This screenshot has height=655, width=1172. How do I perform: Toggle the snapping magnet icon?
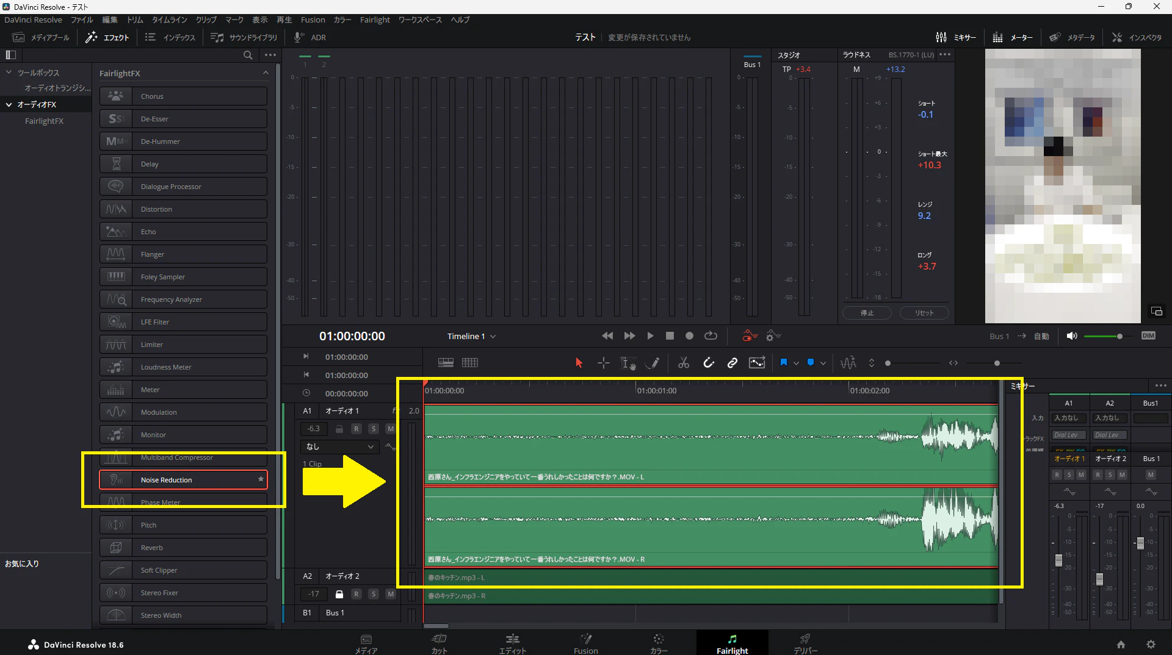click(708, 363)
